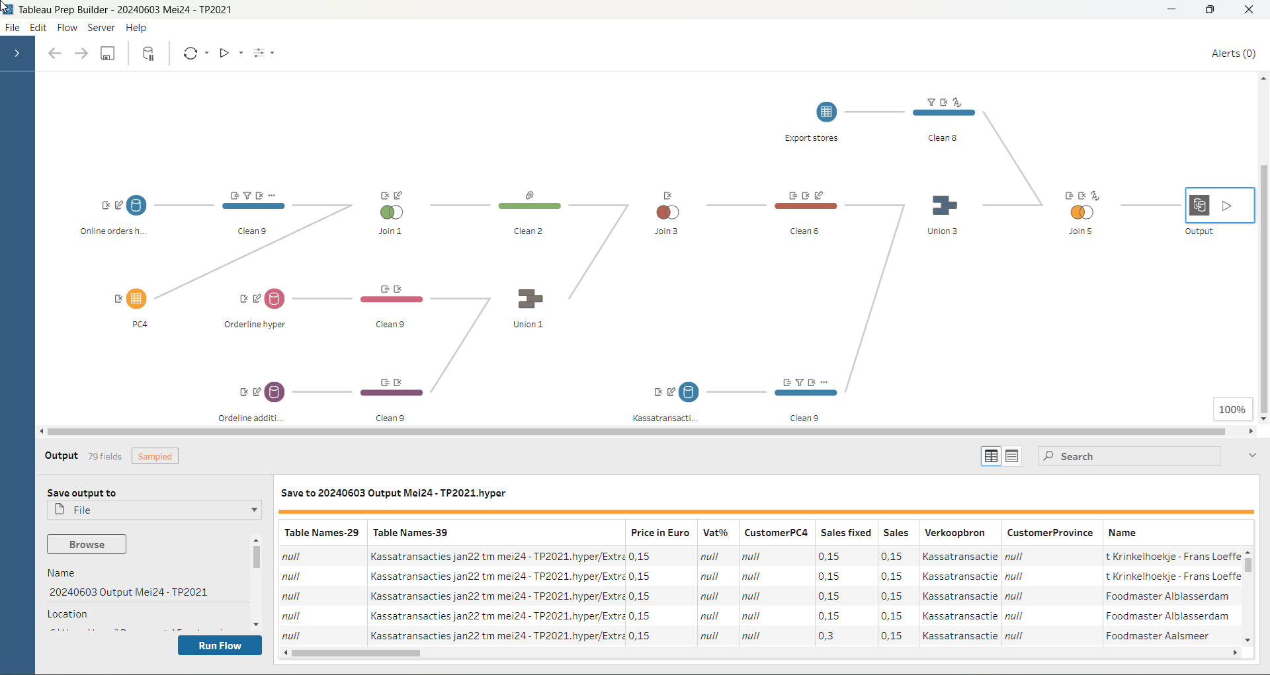Click the Sampled badge
This screenshot has width=1270, height=675.
coord(155,456)
